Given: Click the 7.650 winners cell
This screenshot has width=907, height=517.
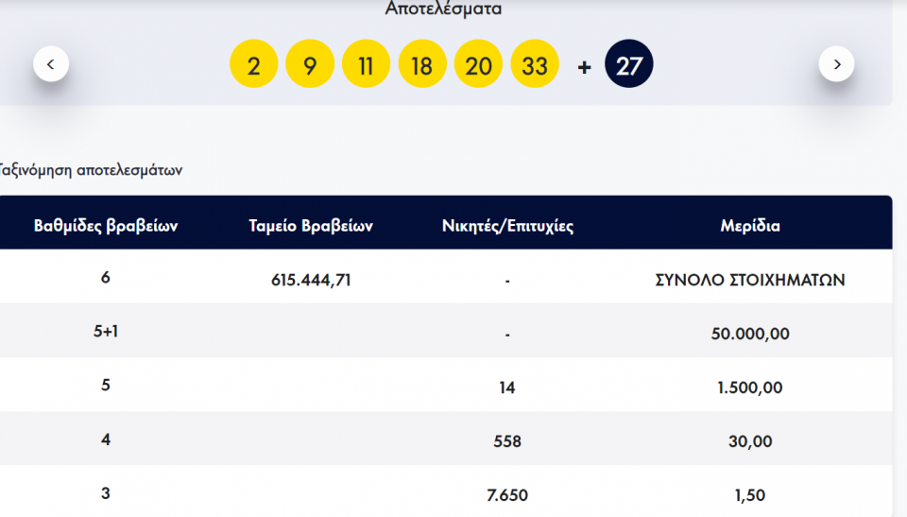Looking at the screenshot, I should 507,495.
